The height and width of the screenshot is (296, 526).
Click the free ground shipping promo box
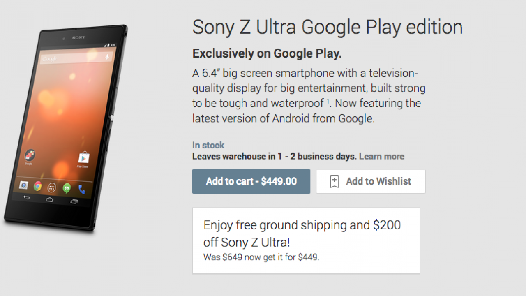pyautogui.click(x=306, y=240)
